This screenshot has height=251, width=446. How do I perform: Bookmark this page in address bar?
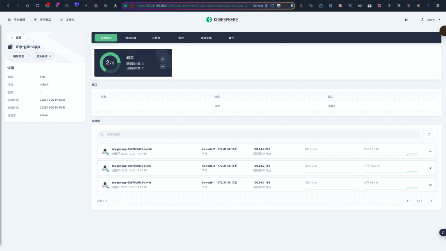(x=292, y=6)
